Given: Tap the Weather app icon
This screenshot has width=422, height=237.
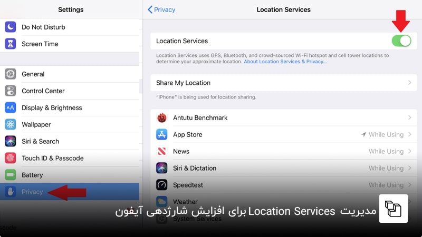Looking at the screenshot, I should point(162,202).
